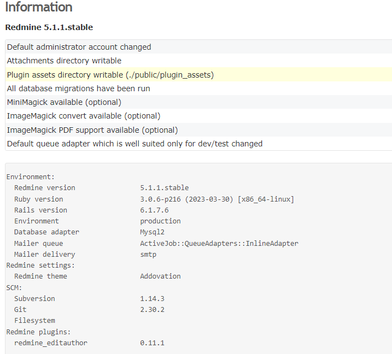This screenshot has width=392, height=354.
Task: Select the 'production' environment value
Action: tap(160, 221)
